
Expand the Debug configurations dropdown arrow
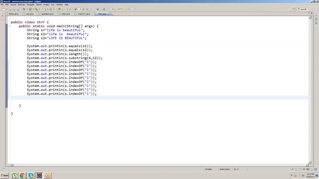pos(27,9)
